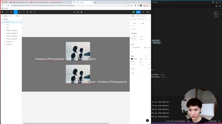Click the align top icon in Design panel
Image resolution: width=222 pixels, height=124 pixels.
tap(140, 19)
